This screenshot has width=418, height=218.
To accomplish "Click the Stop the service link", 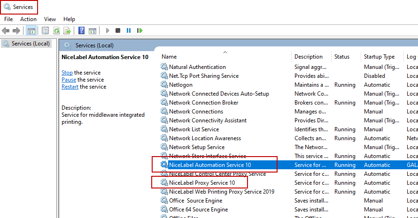I will click(67, 73).
